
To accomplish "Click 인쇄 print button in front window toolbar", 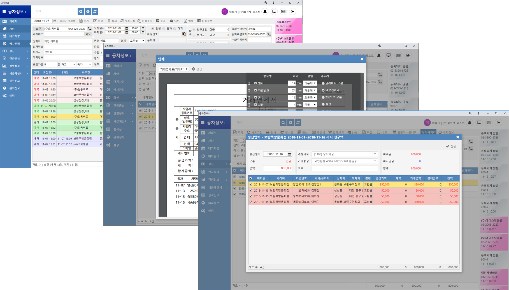I will click(271, 132).
